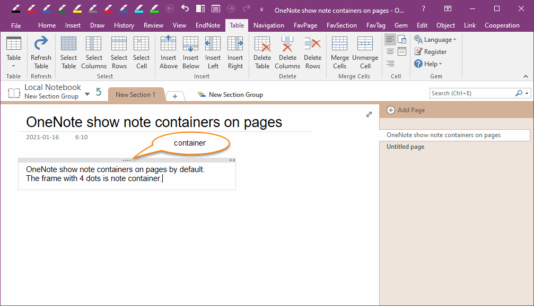Choose the yellow highlighter pen
Image resolution: width=534 pixels, height=306 pixels.
[77, 8]
